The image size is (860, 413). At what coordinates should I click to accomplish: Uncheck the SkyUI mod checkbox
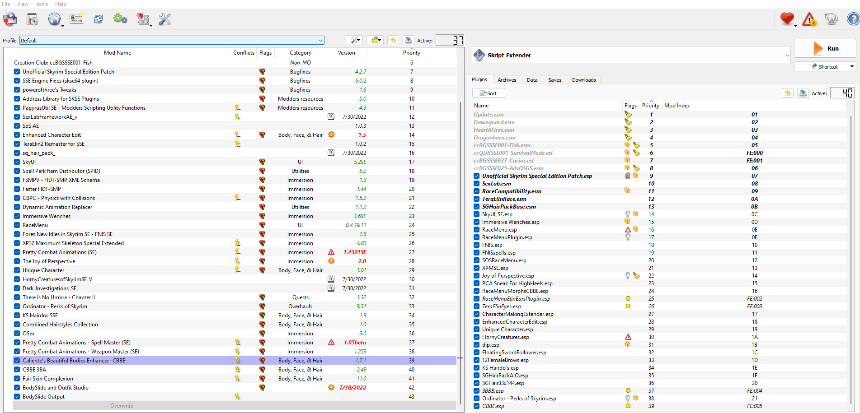point(17,162)
